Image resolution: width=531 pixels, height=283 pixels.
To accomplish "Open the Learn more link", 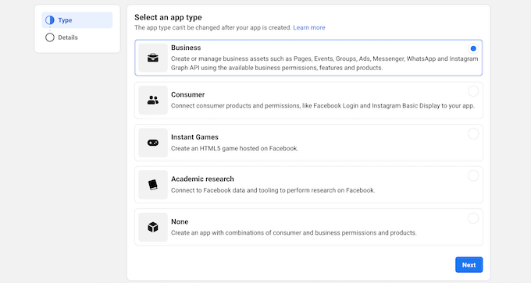I will pos(309,28).
